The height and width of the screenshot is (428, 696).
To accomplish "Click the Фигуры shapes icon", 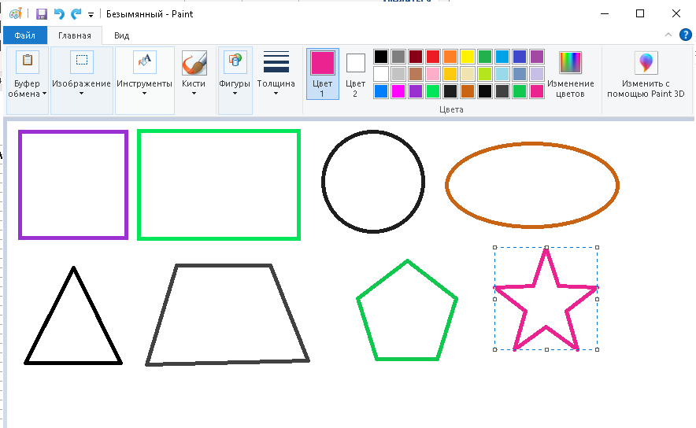I will point(235,61).
